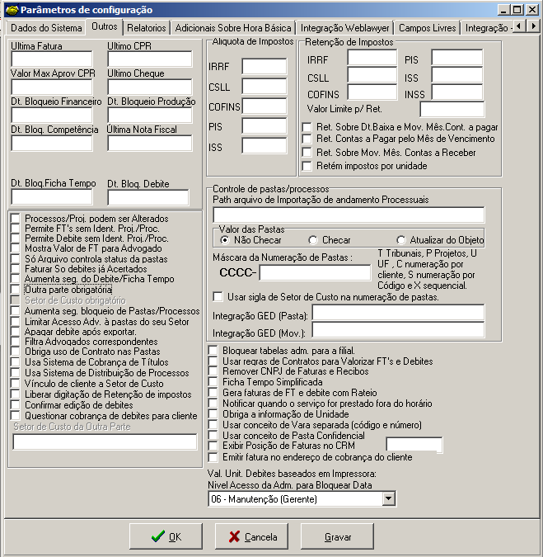The height and width of the screenshot is (557, 543).
Task: Click the Cancela button
Action: click(251, 536)
